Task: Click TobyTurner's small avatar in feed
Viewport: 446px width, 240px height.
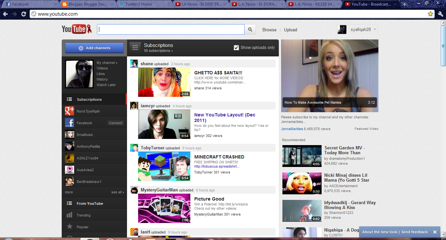Action: pos(134,148)
